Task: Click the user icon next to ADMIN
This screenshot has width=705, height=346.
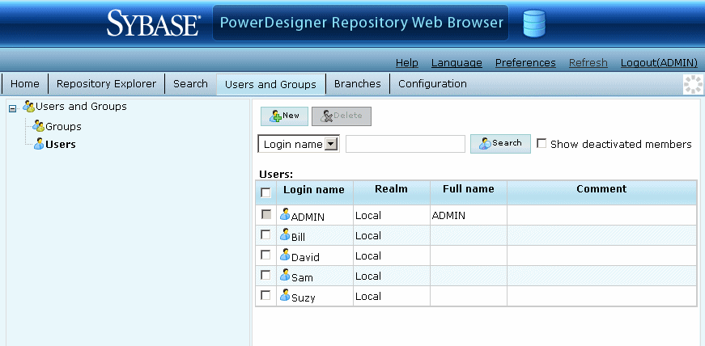Action: [285, 214]
